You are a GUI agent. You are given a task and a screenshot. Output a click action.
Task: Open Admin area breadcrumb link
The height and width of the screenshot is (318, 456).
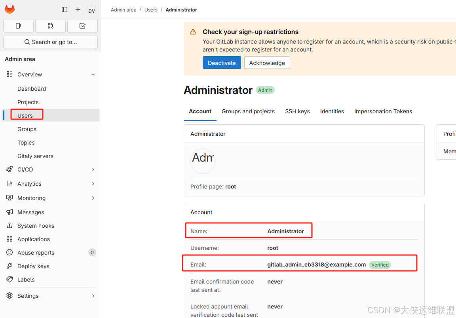123,10
